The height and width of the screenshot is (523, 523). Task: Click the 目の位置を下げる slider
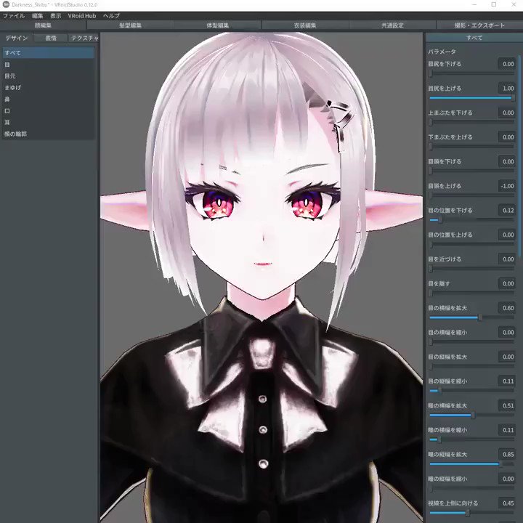coord(471,220)
